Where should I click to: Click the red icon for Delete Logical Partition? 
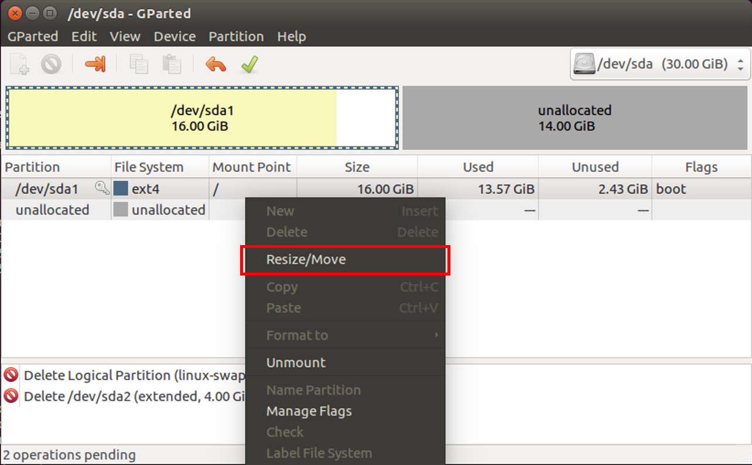(x=11, y=375)
